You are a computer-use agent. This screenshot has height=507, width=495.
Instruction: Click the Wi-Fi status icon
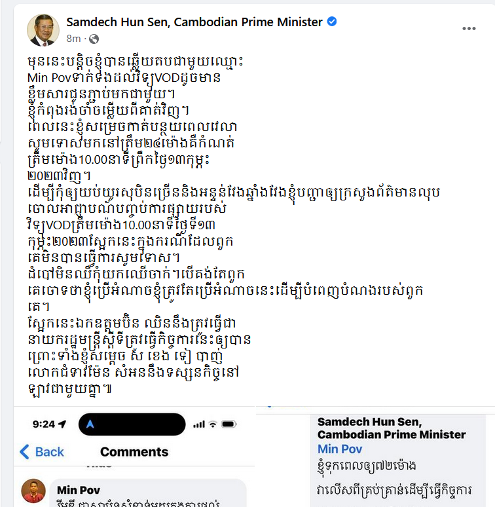213,424
